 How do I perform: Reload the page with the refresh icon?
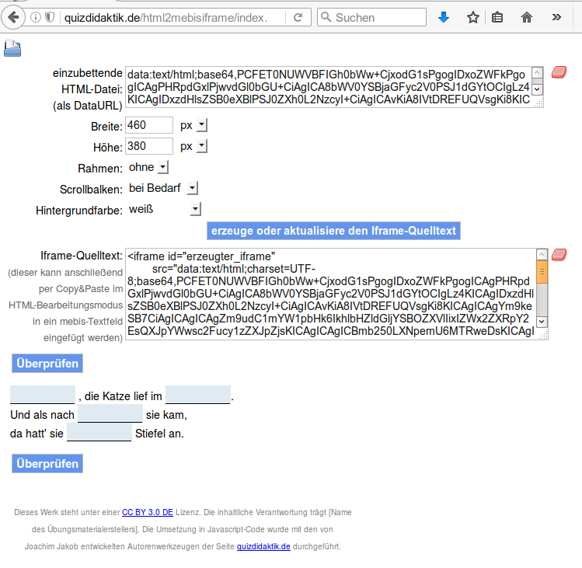point(298,17)
